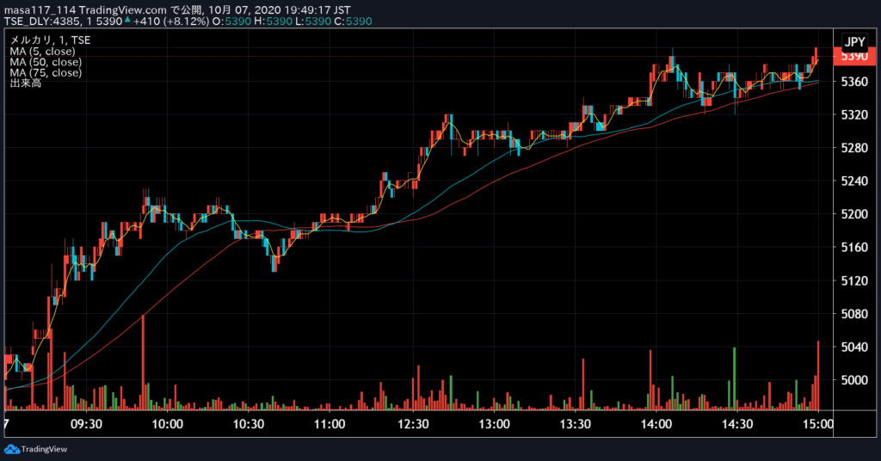Screen dimensions: 881x461
Task: Select the MA (50, close) indicator legend
Action: [46, 62]
